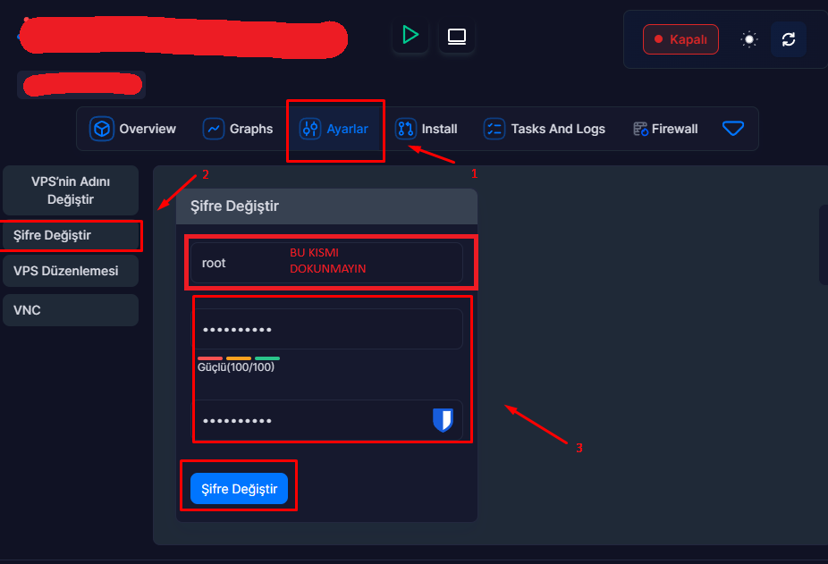Click the password strength indicator bar
The height and width of the screenshot is (564, 828).
click(239, 358)
